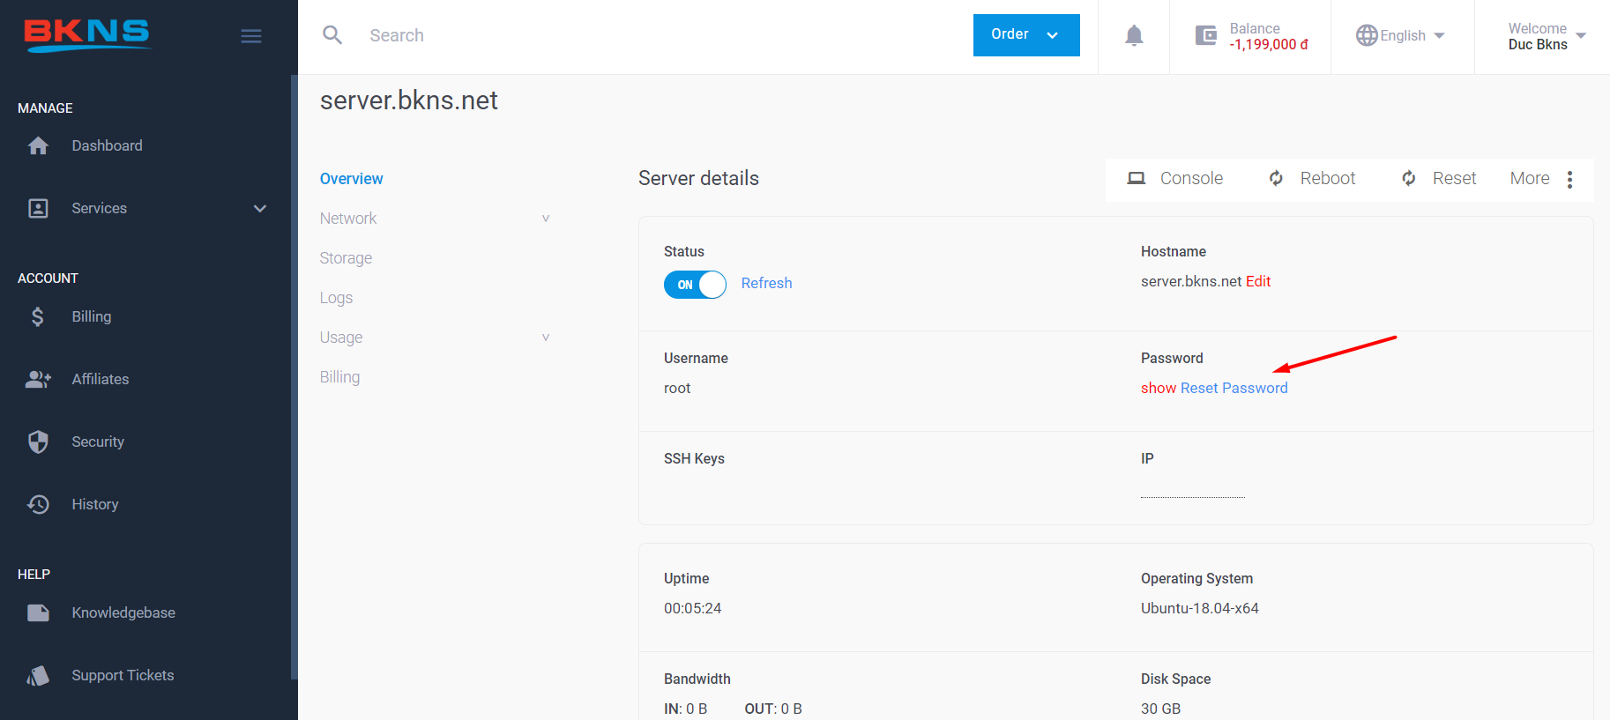Open the Usage section

point(341,338)
